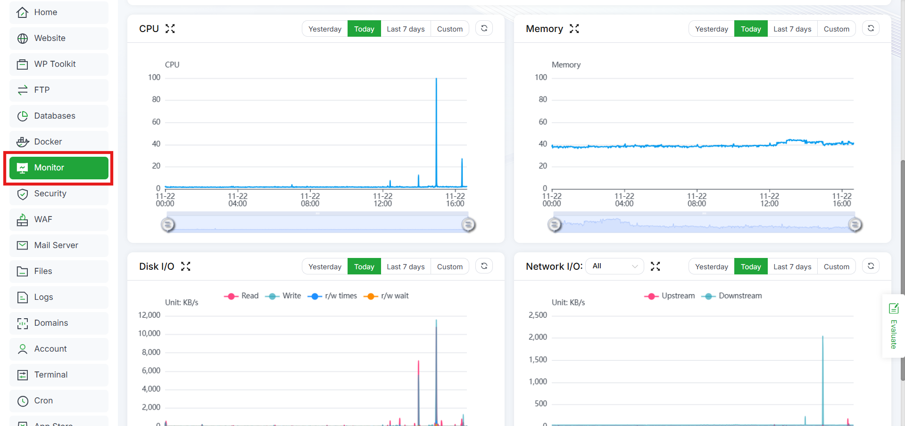
Task: Click the Terminal icon in sidebar
Action: pyautogui.click(x=23, y=375)
